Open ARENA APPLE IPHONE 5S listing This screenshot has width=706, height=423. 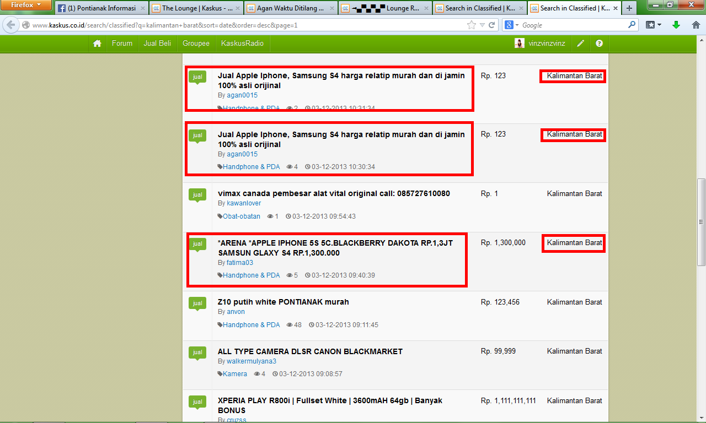(335, 248)
